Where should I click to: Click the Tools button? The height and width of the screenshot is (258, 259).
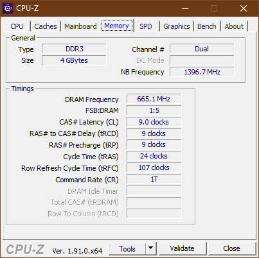(127, 248)
